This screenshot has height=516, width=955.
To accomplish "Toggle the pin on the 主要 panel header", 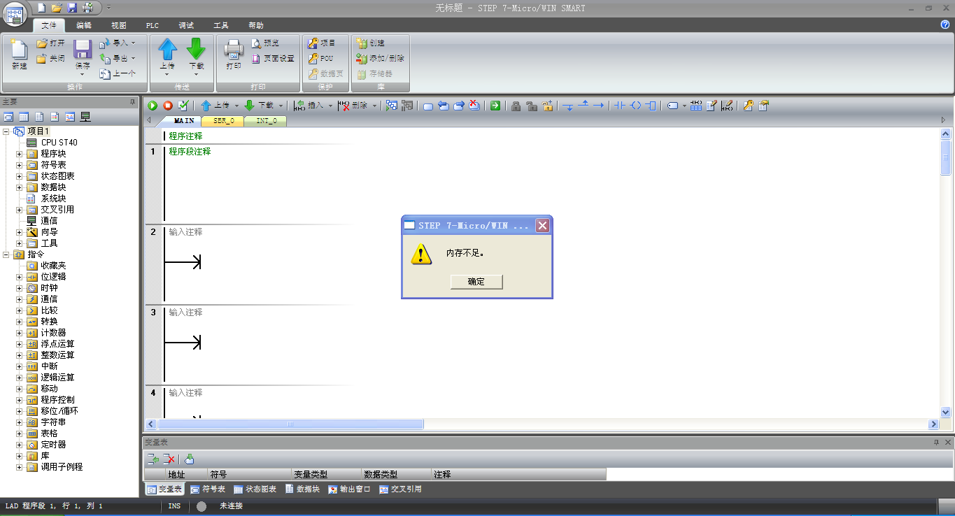I will pyautogui.click(x=132, y=102).
